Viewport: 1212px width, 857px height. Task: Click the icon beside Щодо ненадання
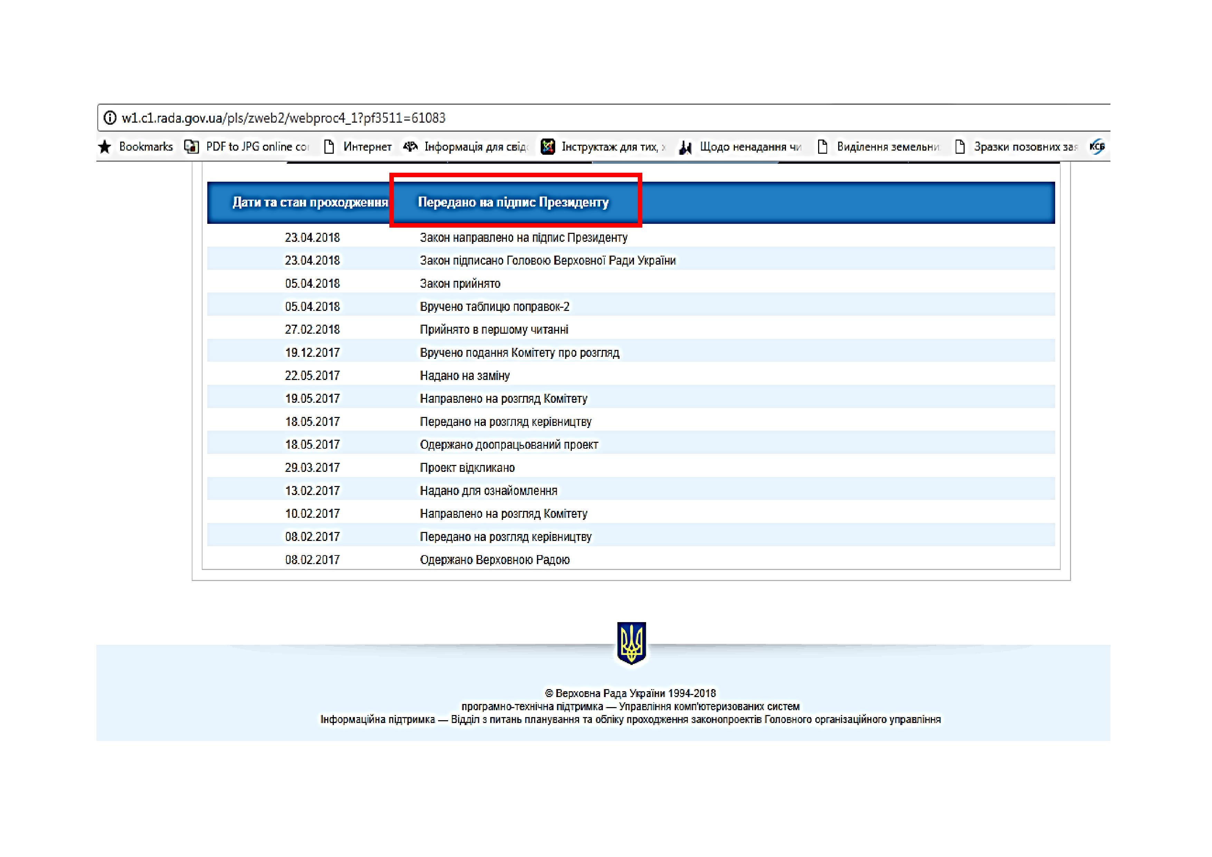pyautogui.click(x=685, y=147)
